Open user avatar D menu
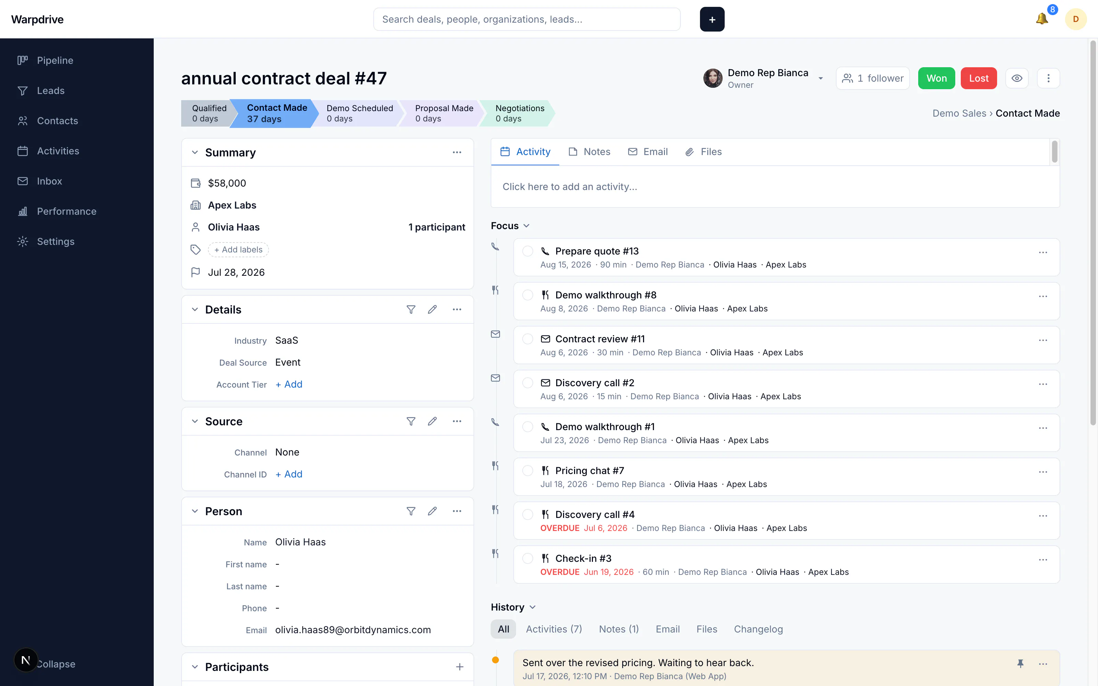The image size is (1098, 686). coord(1075,19)
